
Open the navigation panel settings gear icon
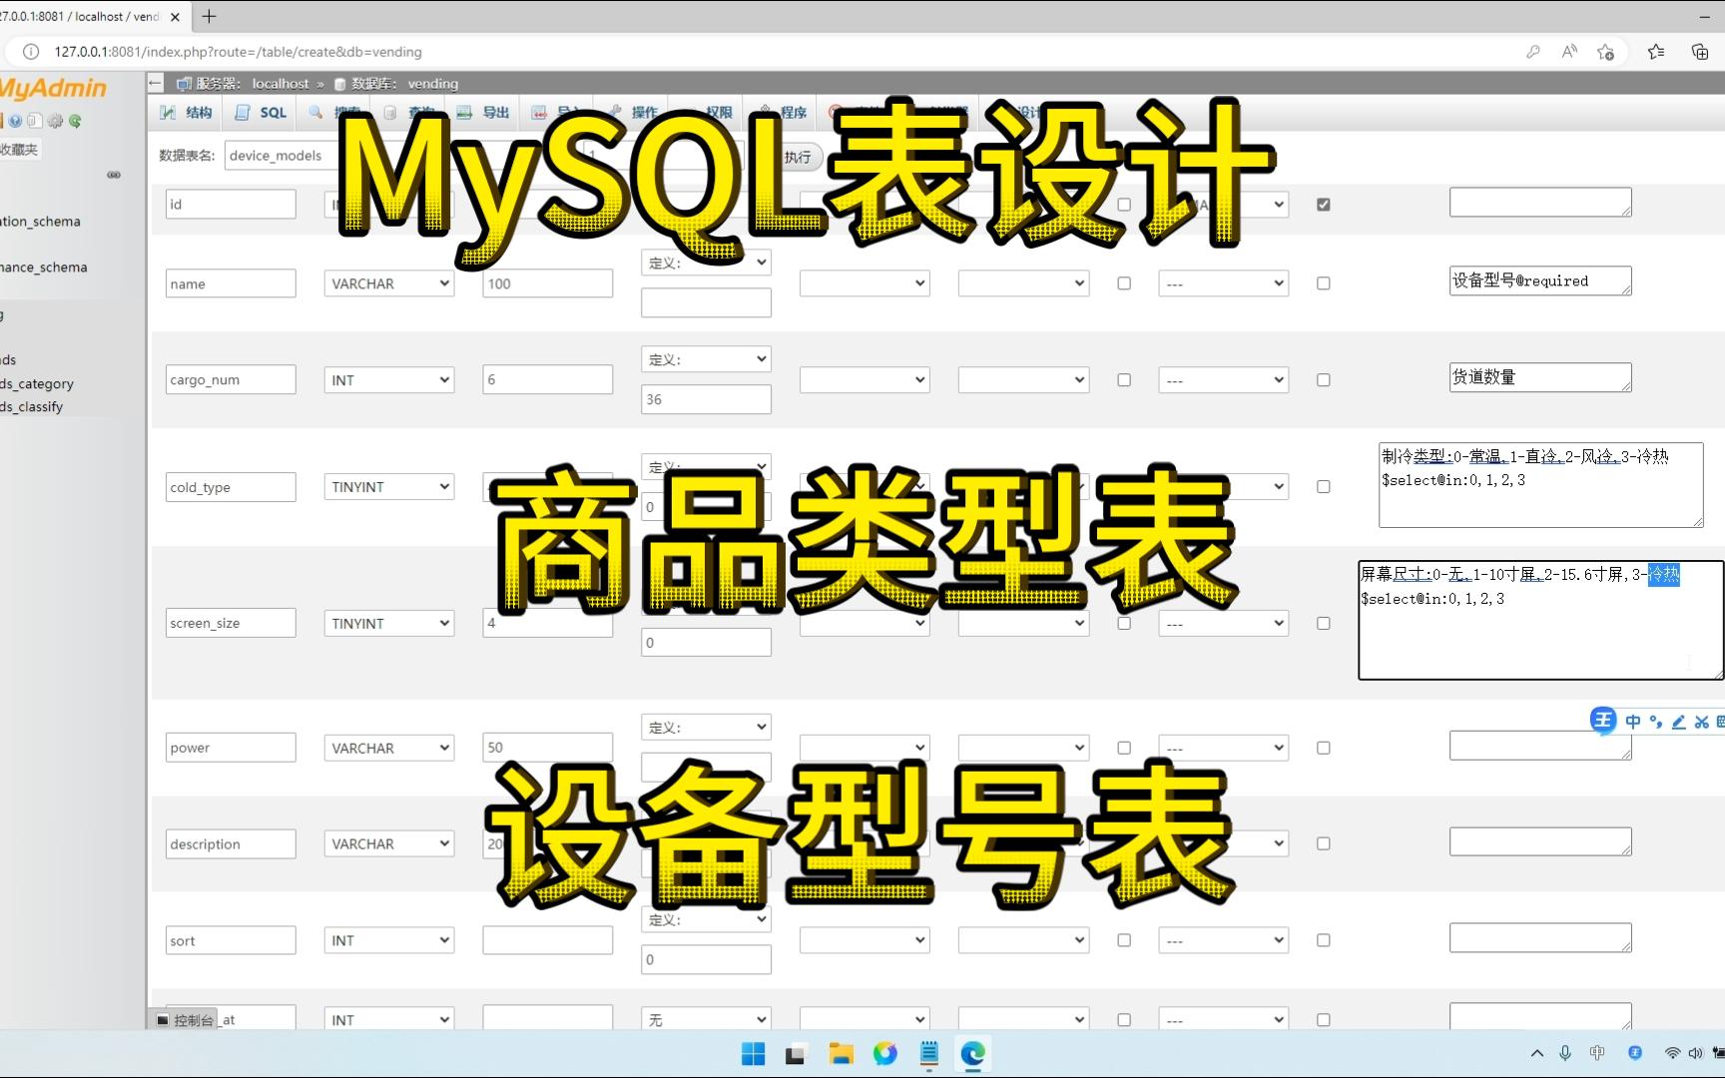[x=55, y=121]
